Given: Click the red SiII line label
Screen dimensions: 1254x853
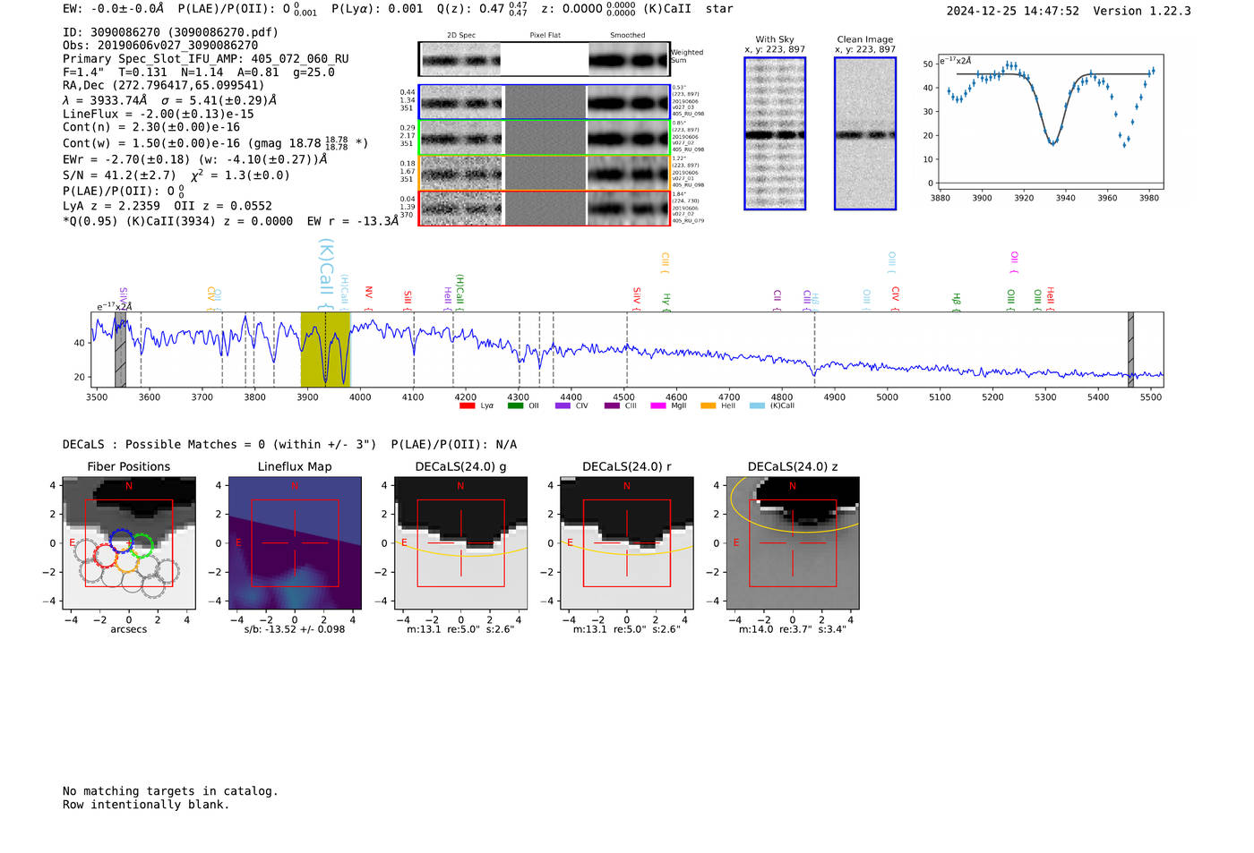Looking at the screenshot, I should click(408, 300).
